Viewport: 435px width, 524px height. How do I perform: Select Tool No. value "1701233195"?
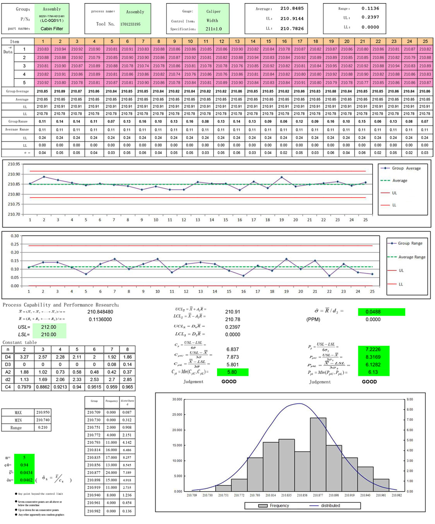(x=130, y=24)
